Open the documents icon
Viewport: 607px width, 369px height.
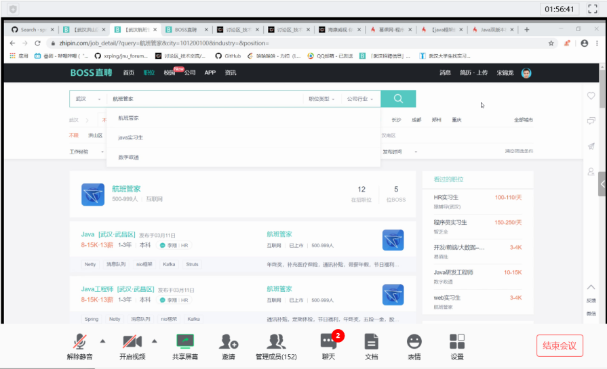click(x=371, y=347)
